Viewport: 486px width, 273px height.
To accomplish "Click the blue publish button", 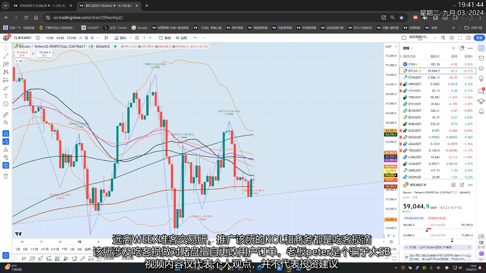I will pos(479,38).
